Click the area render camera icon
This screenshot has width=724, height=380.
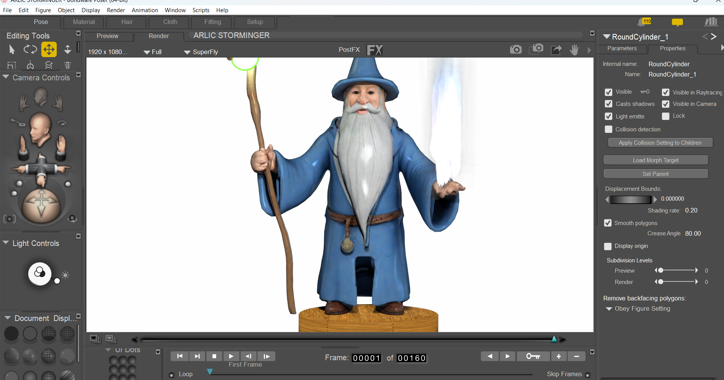coord(536,49)
